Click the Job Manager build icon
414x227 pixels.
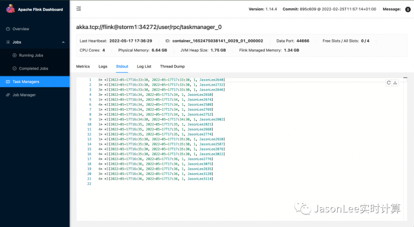pyautogui.click(x=8, y=95)
